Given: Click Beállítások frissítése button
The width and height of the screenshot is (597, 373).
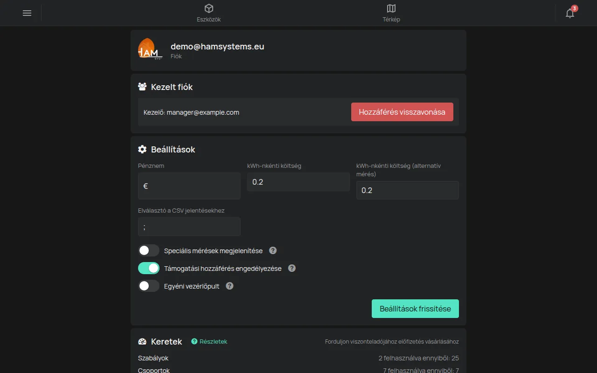Looking at the screenshot, I should coord(415,309).
